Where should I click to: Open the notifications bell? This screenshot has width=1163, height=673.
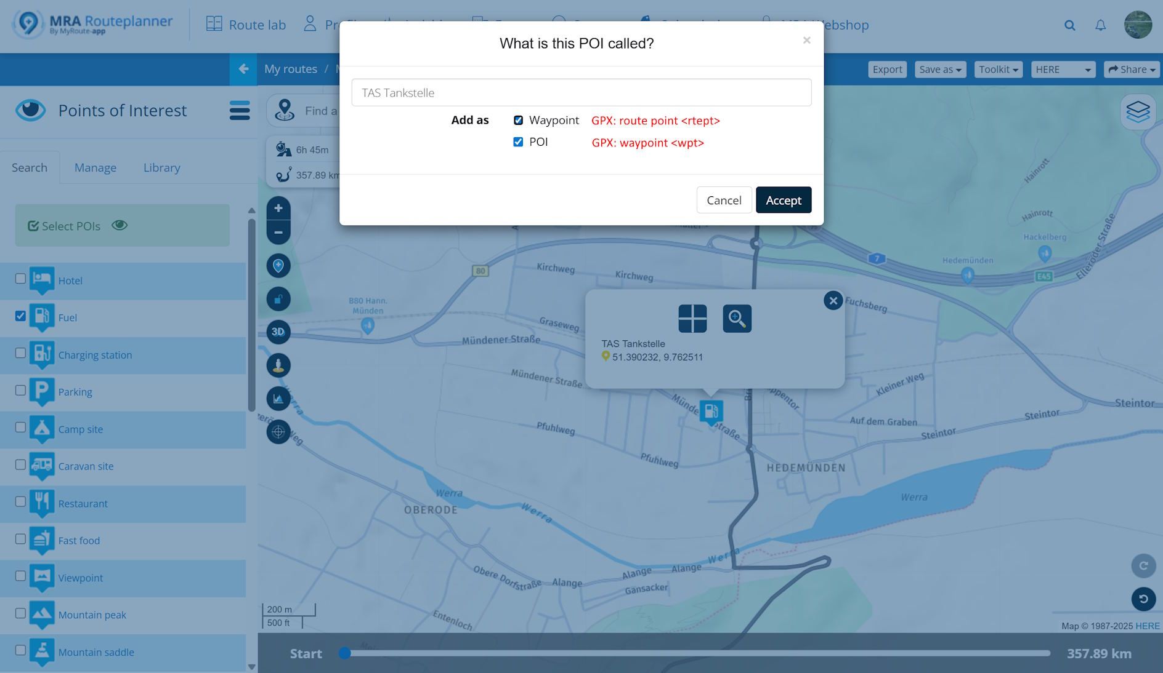(x=1100, y=25)
